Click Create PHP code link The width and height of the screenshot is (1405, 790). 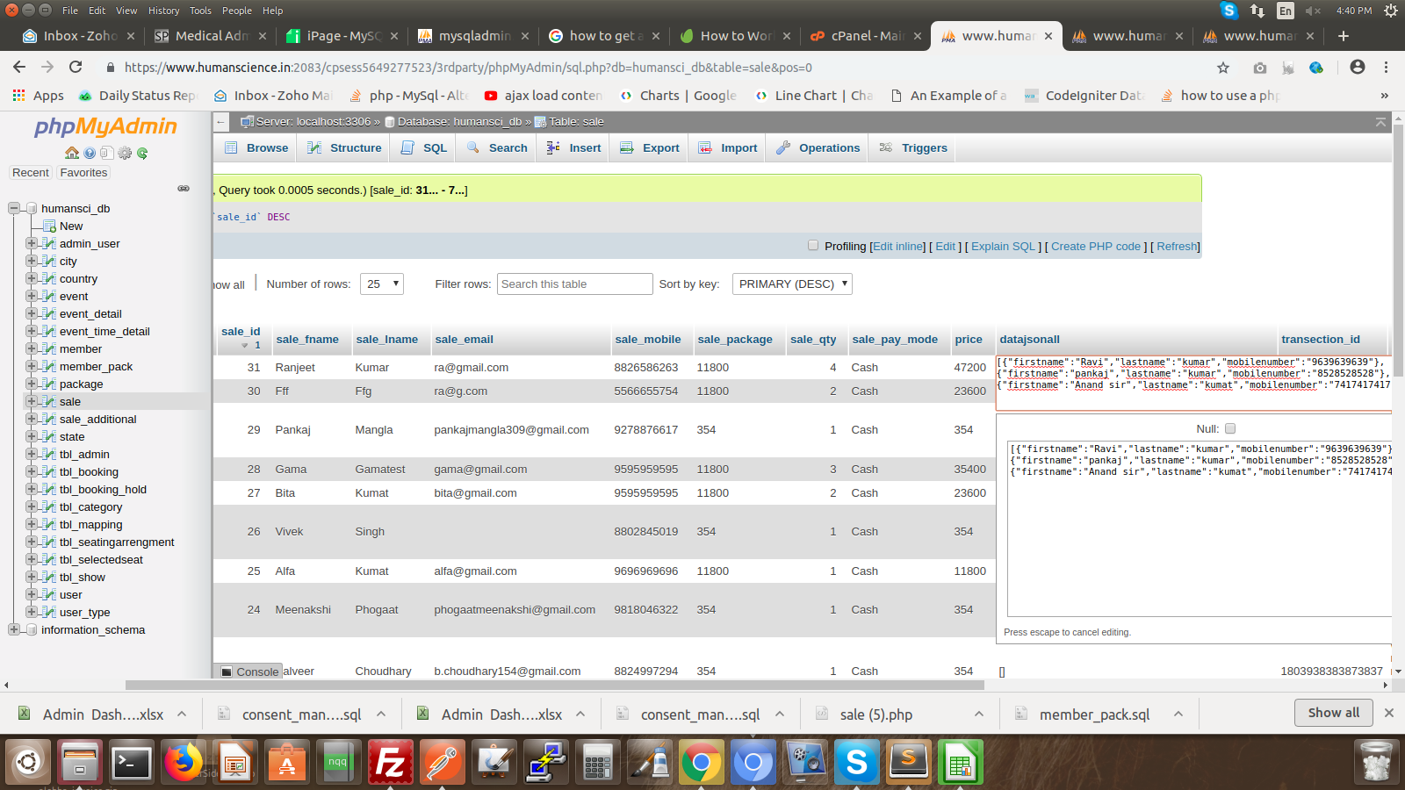(1096, 247)
